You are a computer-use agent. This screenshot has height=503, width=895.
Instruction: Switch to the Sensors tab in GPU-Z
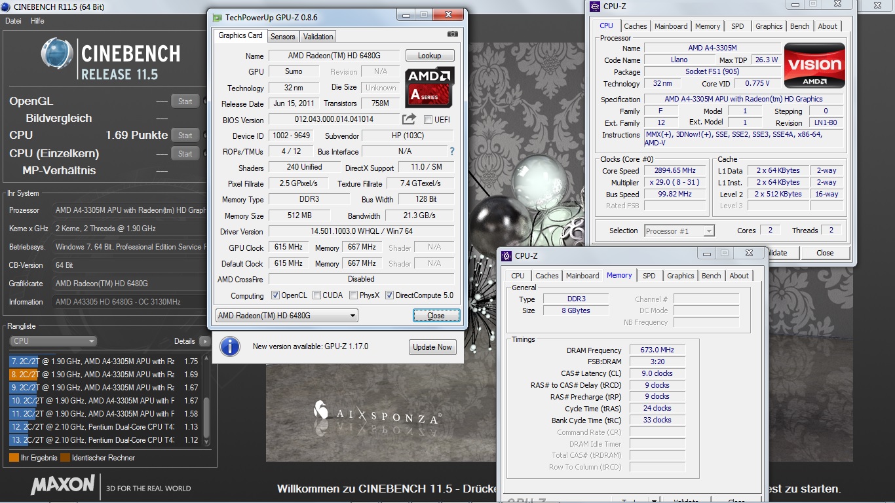[283, 37]
